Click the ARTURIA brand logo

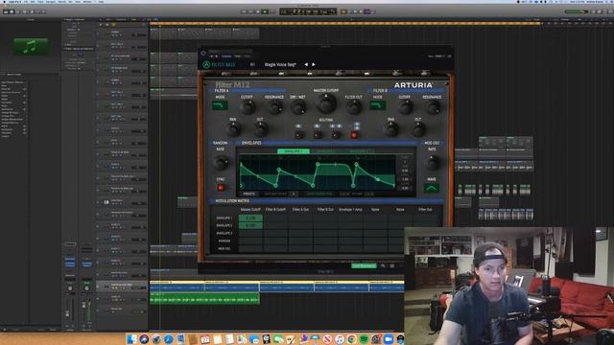coord(413,85)
